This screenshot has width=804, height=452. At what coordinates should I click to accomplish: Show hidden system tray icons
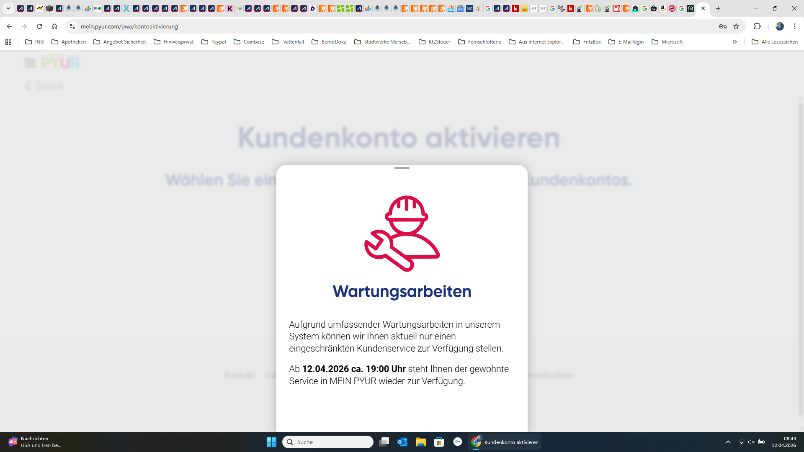click(729, 442)
